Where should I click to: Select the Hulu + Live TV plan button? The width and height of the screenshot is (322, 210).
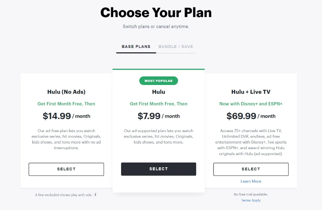click(251, 169)
